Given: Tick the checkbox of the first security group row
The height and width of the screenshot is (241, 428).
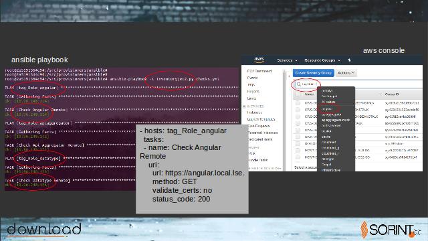Looking at the screenshot, I should coord(298,103).
